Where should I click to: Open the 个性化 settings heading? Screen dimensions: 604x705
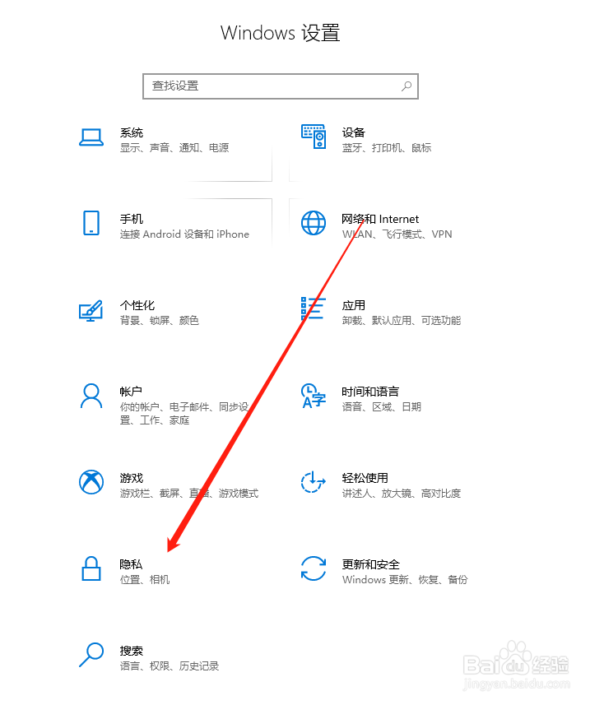click(x=137, y=305)
